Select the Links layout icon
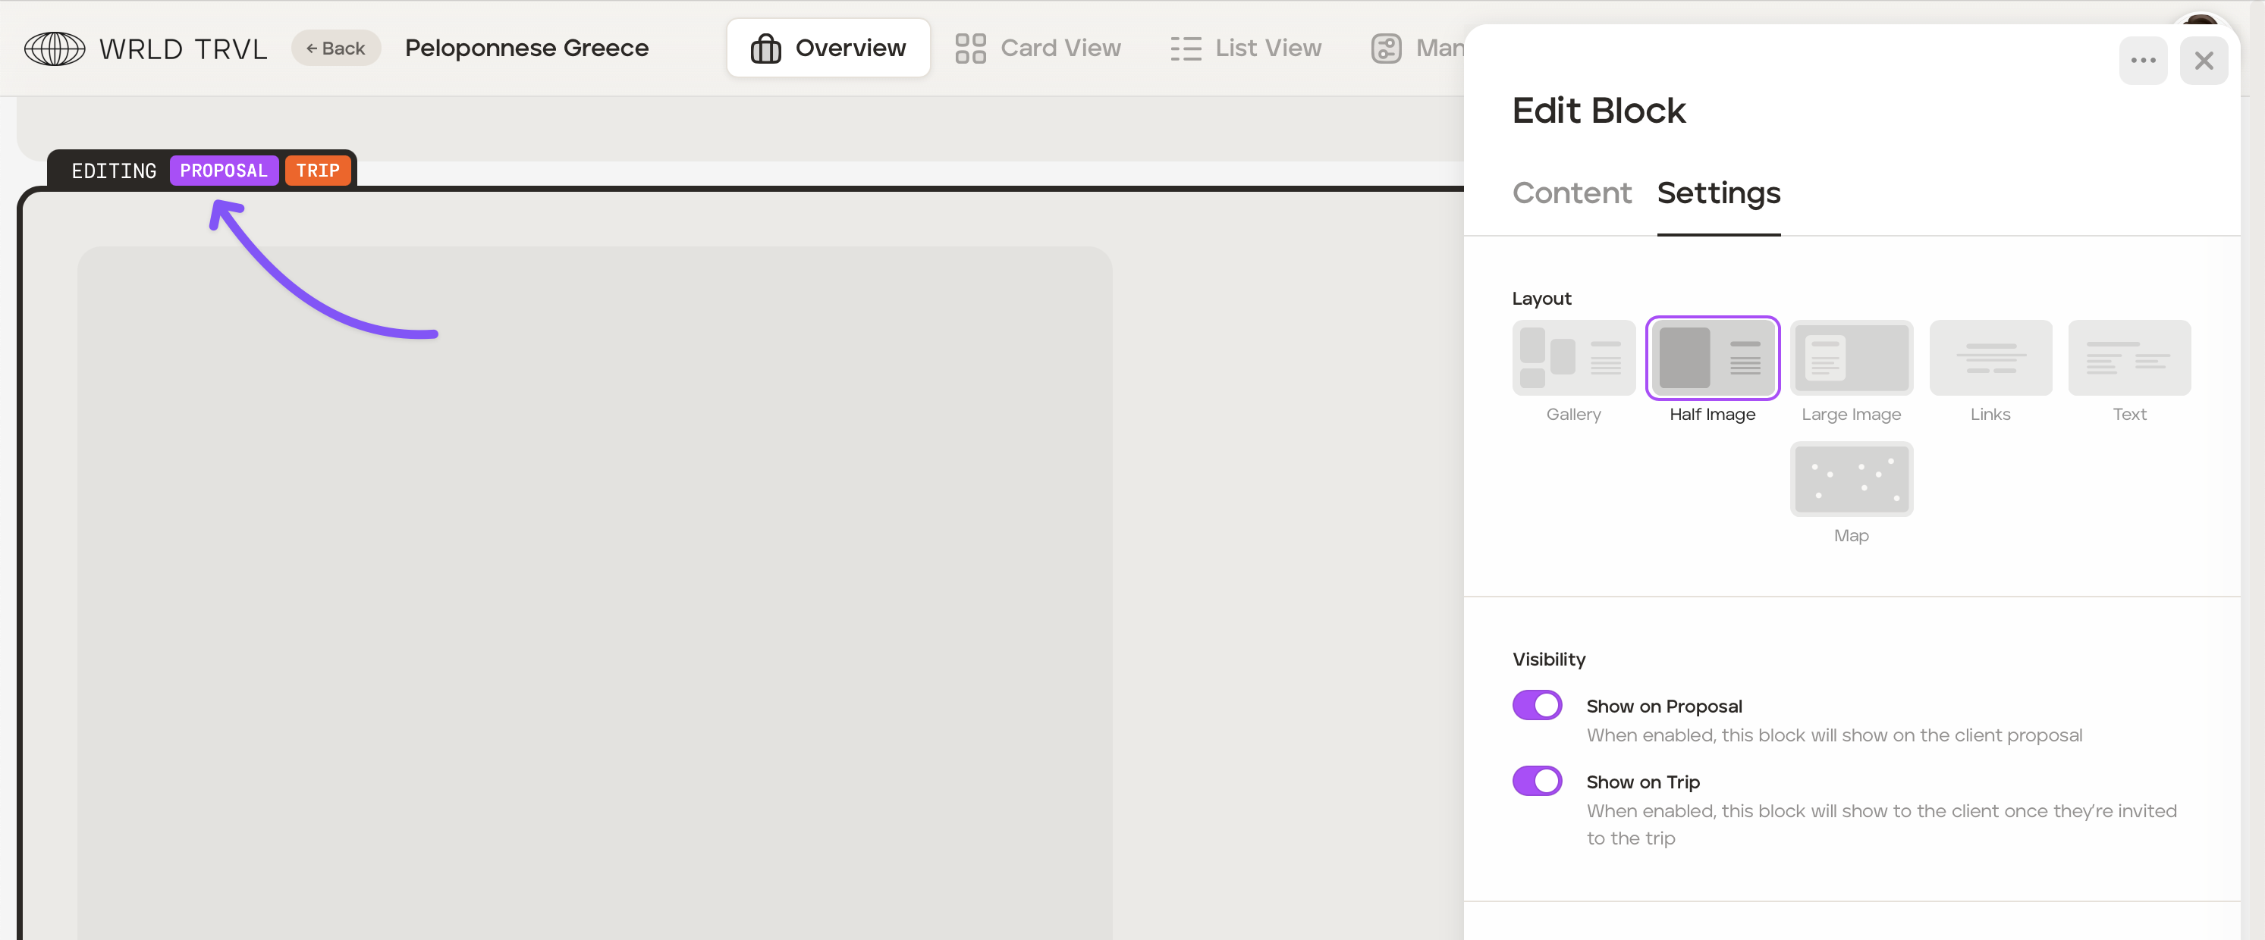 pos(1990,358)
